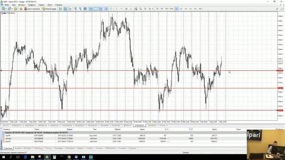The image size is (285, 160).
Task: Set timeframe to M5
Action: (x=162, y=9)
